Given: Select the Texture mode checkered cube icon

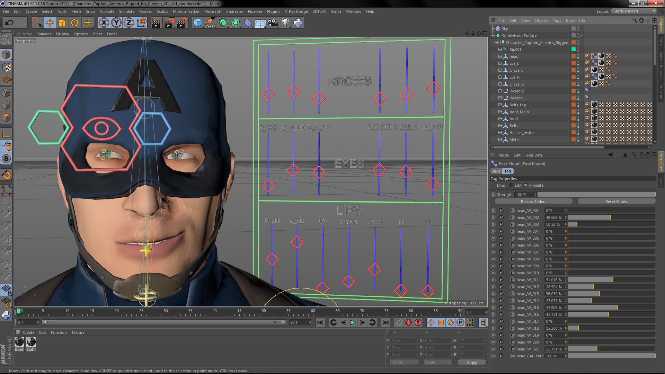Looking at the screenshot, I should pos(6,67).
